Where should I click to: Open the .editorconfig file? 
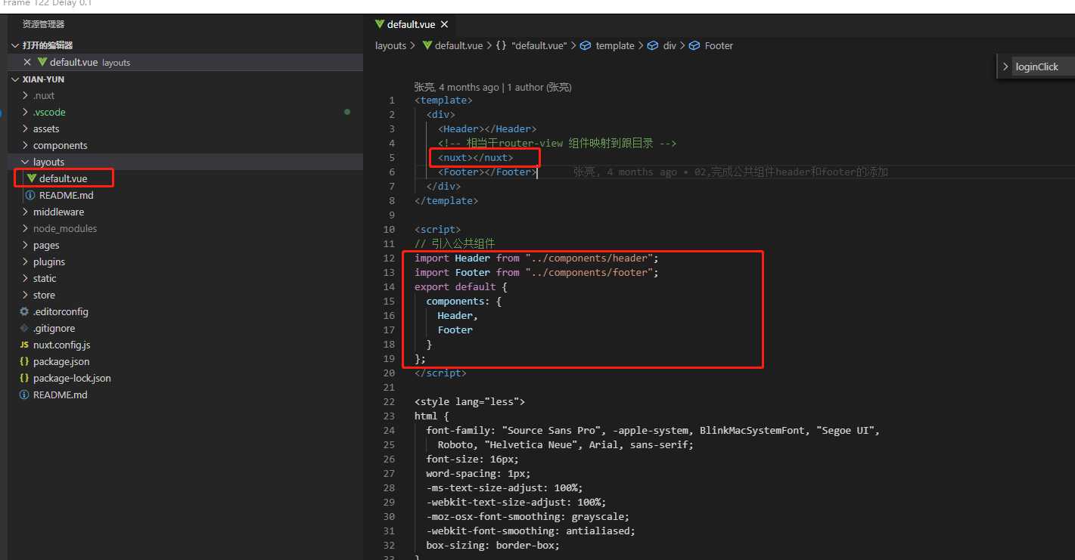(185, 311)
